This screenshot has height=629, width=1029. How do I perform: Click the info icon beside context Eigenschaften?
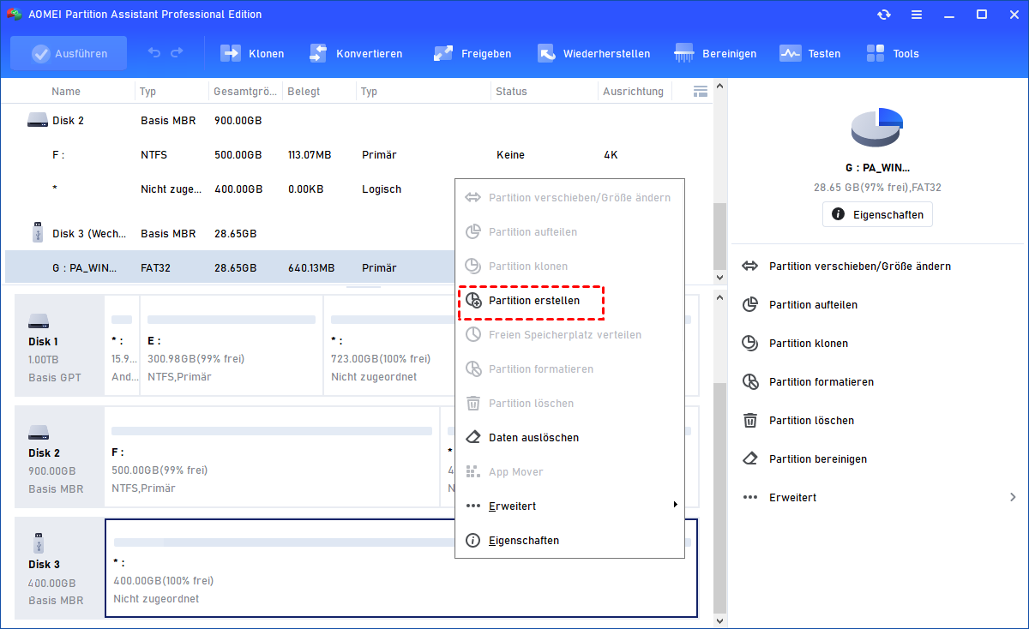pyautogui.click(x=473, y=541)
